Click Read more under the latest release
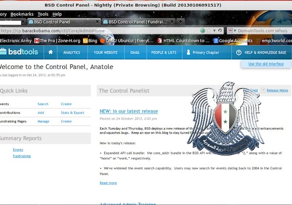 coord(108,183)
